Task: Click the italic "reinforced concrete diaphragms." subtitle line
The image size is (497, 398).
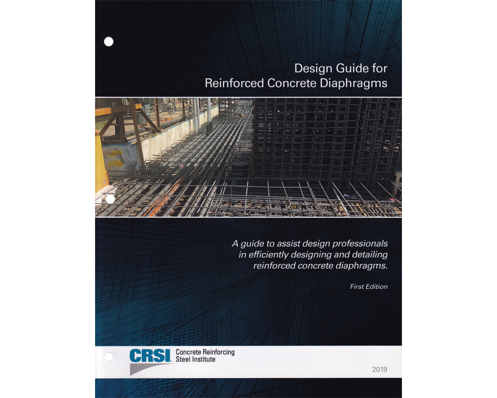Action: [x=320, y=266]
